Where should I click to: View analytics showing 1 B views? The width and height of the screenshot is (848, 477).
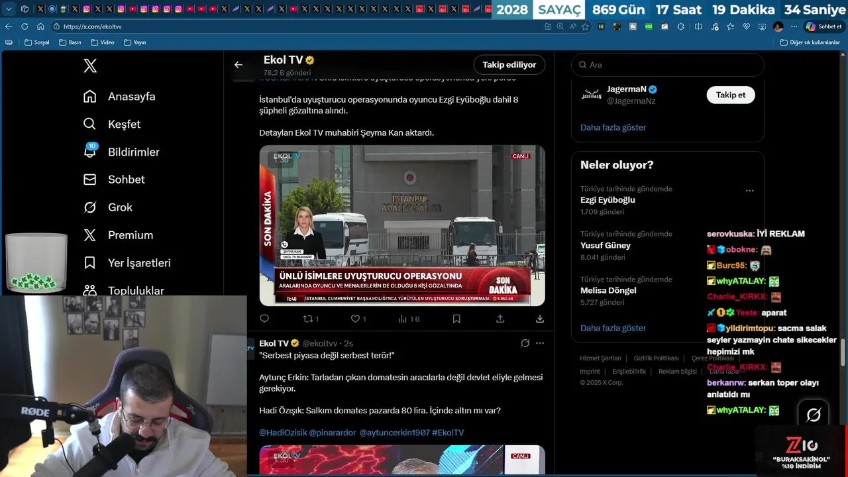point(409,319)
